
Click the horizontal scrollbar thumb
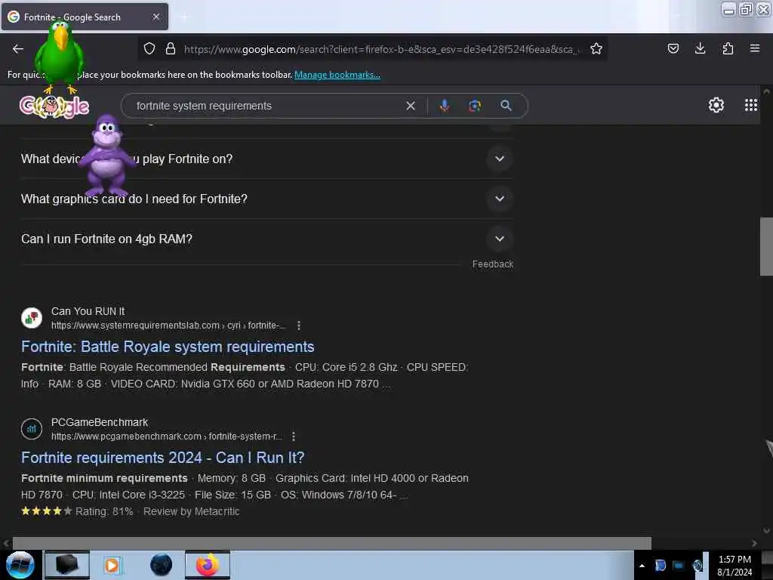332,543
